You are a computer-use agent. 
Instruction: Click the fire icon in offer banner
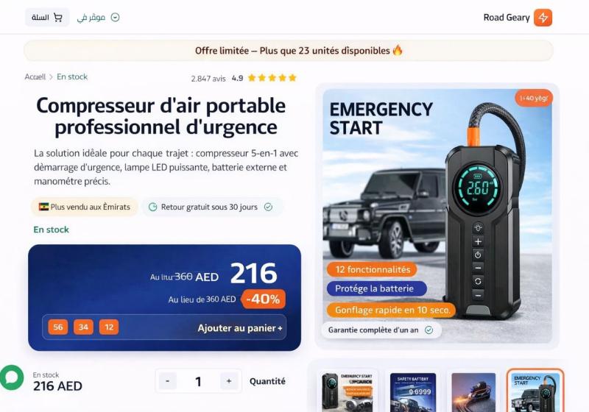(398, 50)
